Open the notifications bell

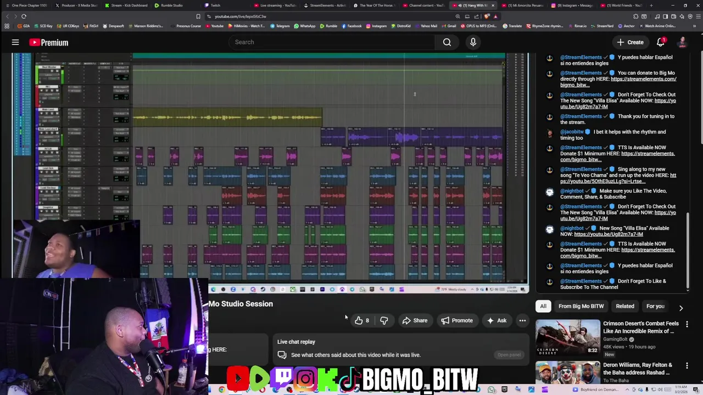point(661,42)
